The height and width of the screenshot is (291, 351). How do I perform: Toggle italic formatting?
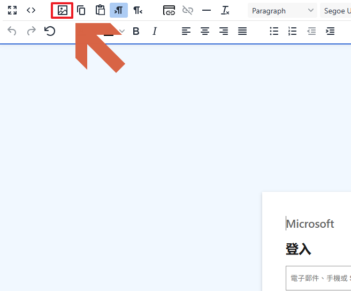[x=155, y=31]
